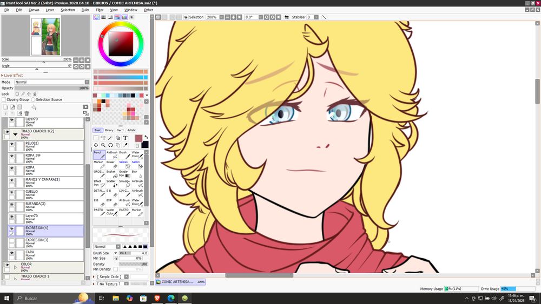Toggle visibility of the CARA layer
Viewport: 541px width, 304px height.
[x=11, y=253]
